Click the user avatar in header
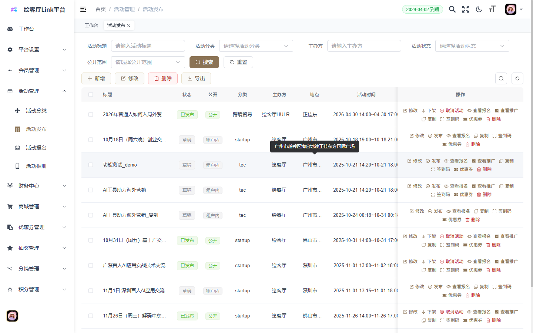The image size is (533, 333). 510,9
